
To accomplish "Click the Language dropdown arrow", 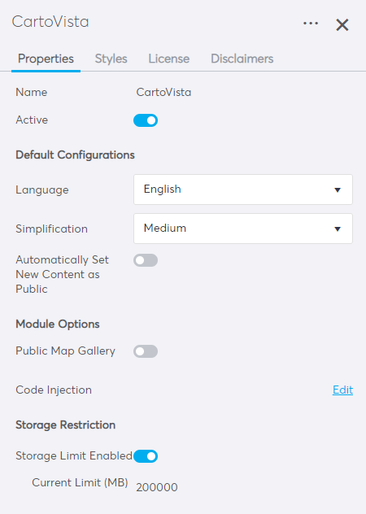I will click(x=338, y=189).
